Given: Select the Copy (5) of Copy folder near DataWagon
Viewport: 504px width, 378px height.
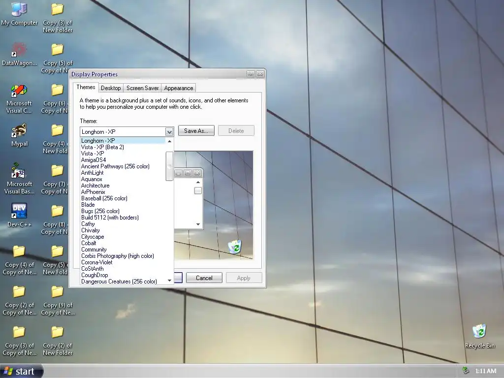Looking at the screenshot, I should click(55, 58).
